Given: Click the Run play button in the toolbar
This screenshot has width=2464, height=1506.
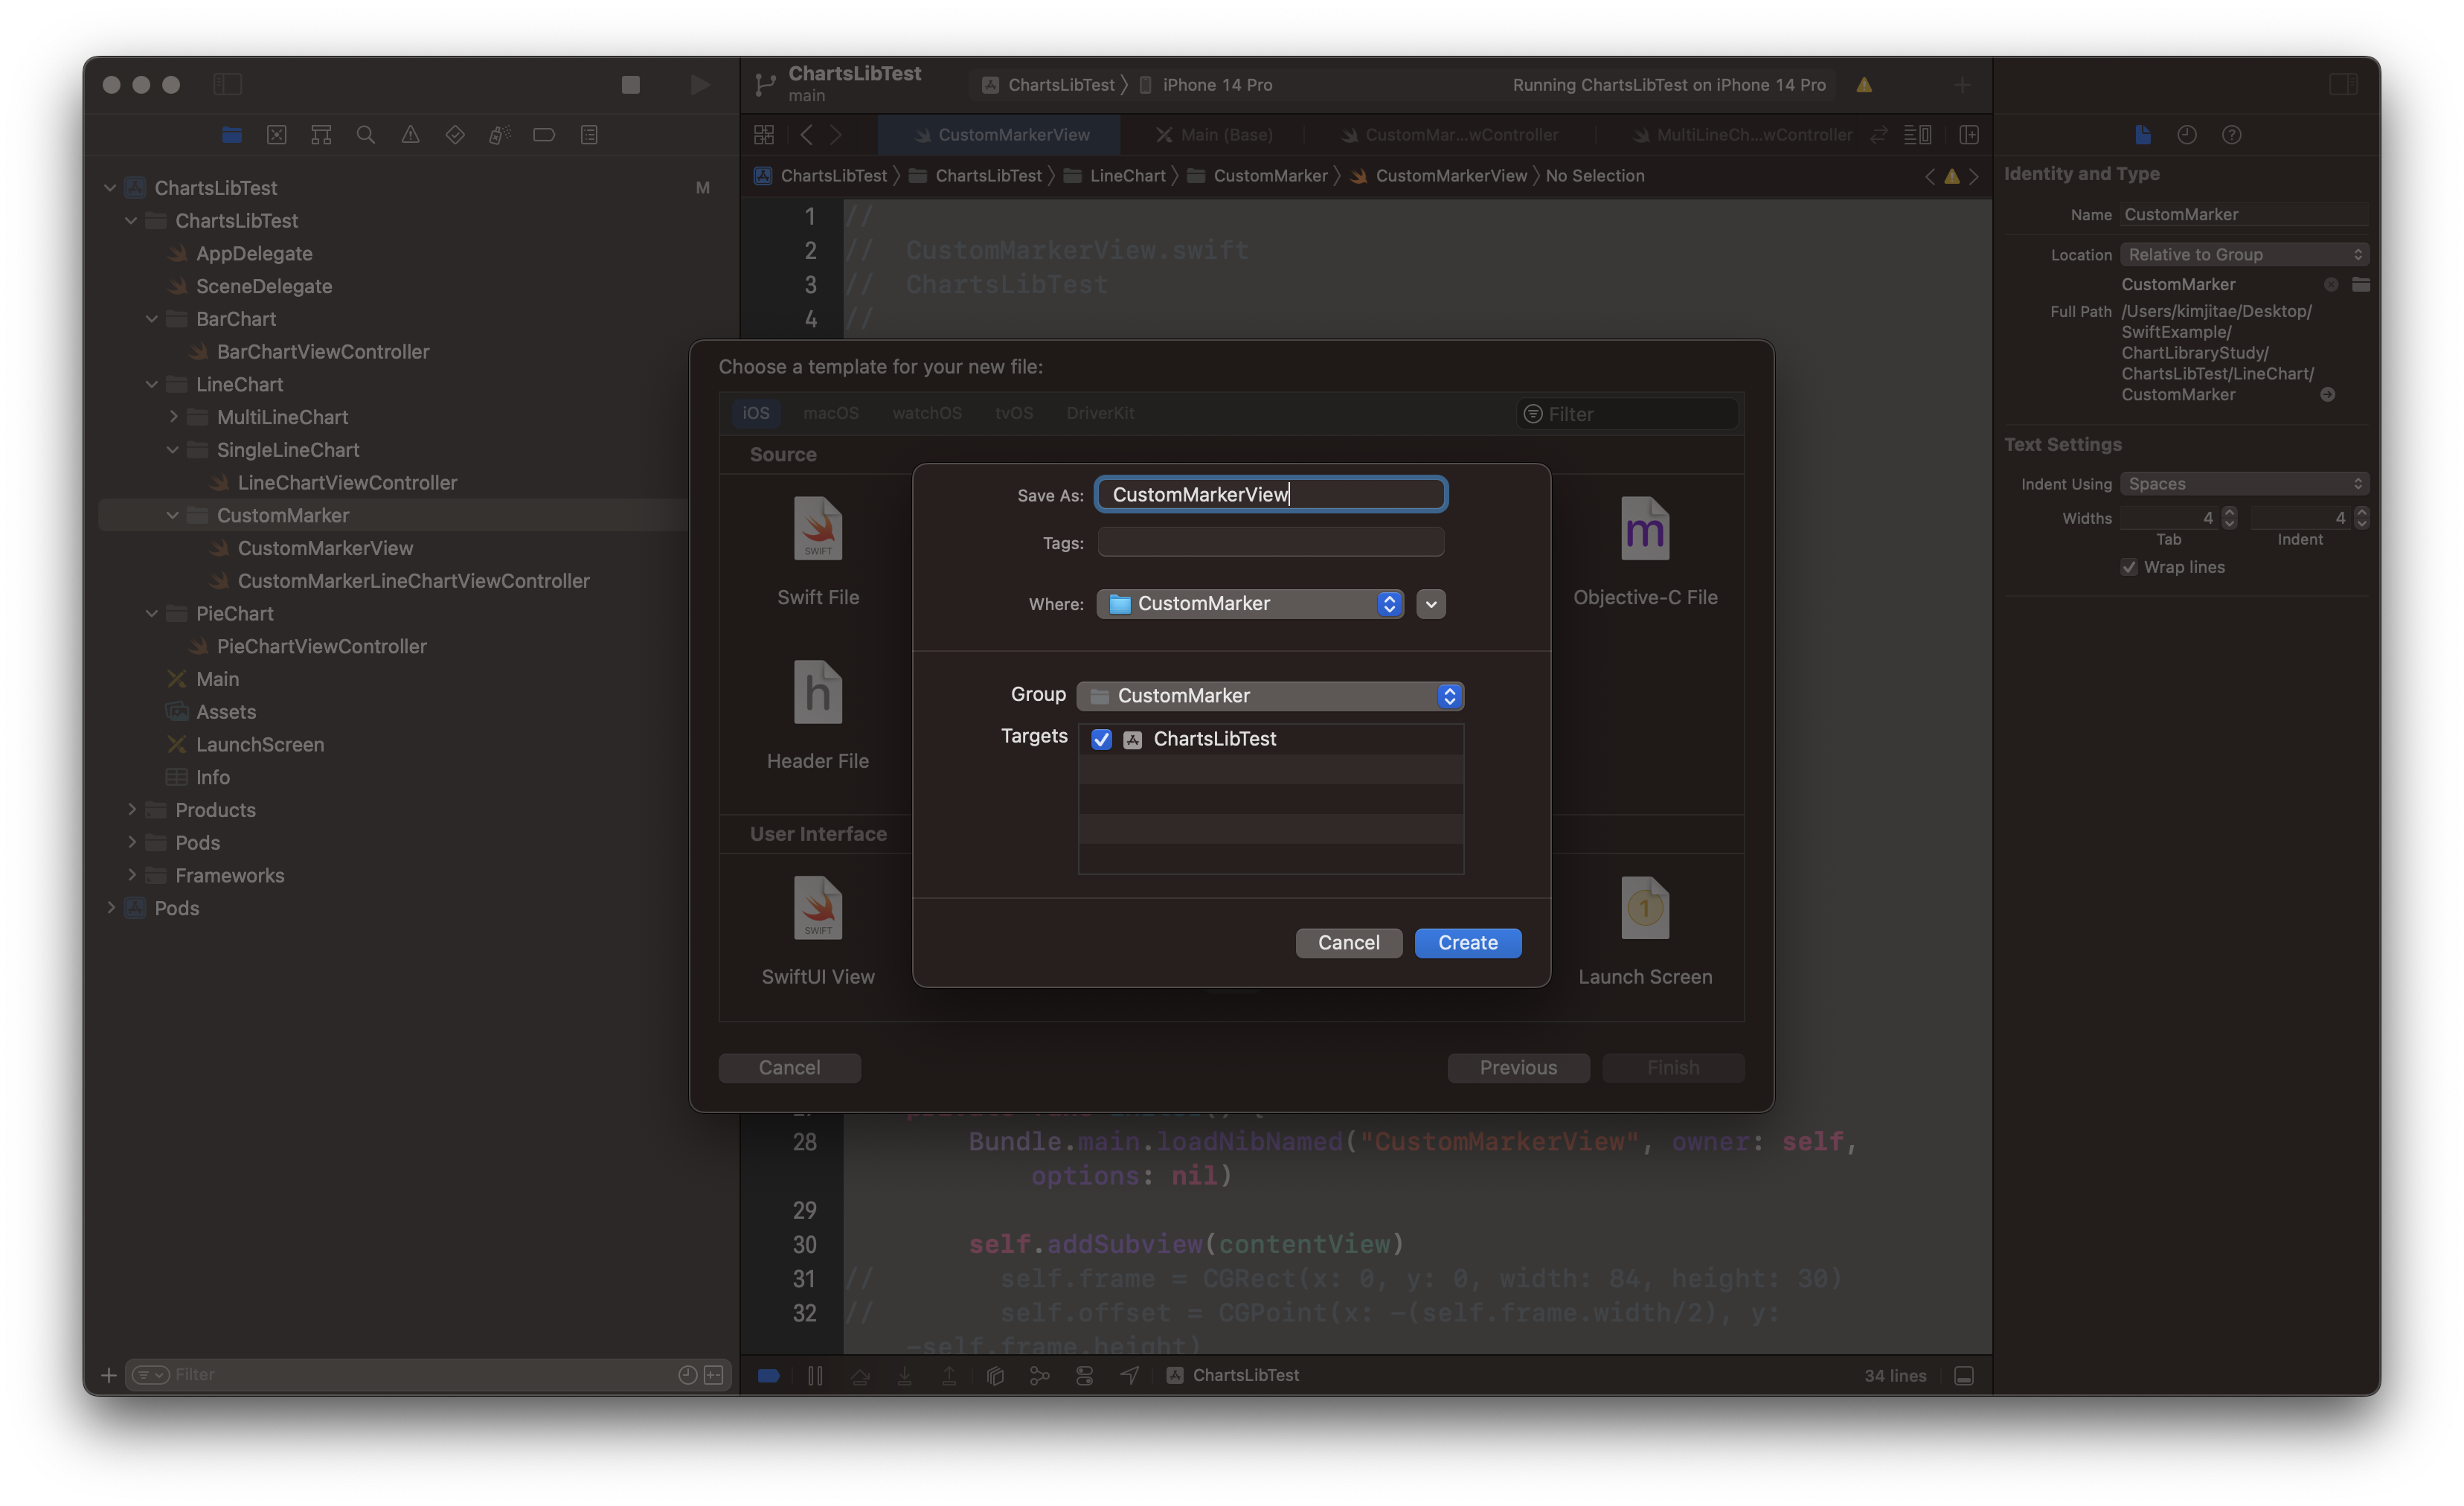Looking at the screenshot, I should [x=700, y=85].
